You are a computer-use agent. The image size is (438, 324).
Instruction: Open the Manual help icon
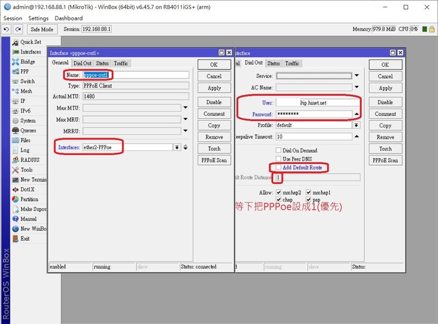tap(15, 219)
